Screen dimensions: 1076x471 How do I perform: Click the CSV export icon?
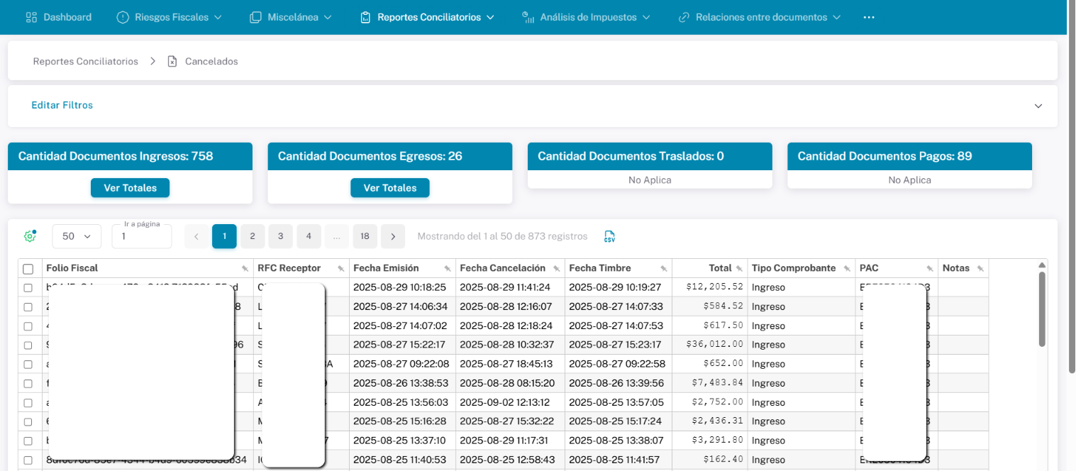coord(609,237)
